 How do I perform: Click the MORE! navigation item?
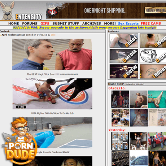tap(110, 23)
